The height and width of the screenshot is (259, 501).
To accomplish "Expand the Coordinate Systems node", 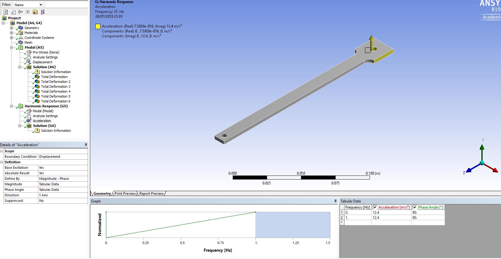I will (x=11, y=38).
